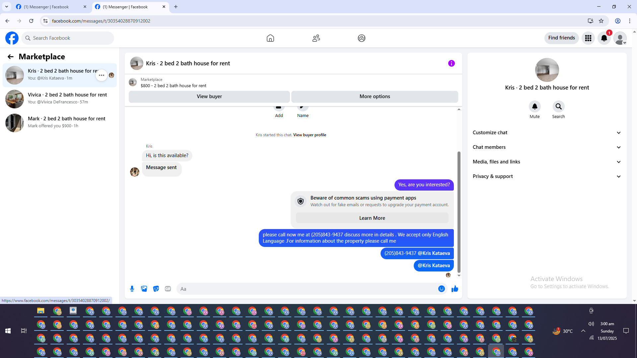Mute this conversation with bell icon

tap(534, 107)
